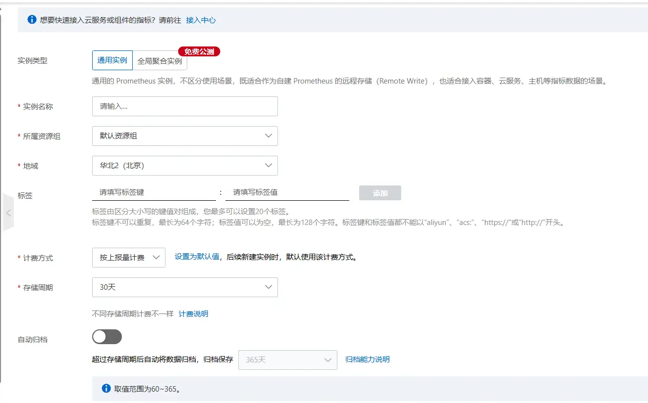The height and width of the screenshot is (403, 648).
Task: Click the 设置为默认值 link
Action: [x=197, y=257]
